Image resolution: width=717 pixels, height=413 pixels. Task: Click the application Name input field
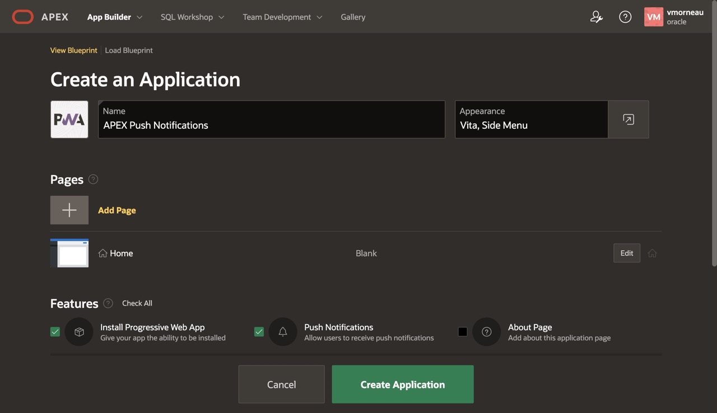(x=272, y=125)
